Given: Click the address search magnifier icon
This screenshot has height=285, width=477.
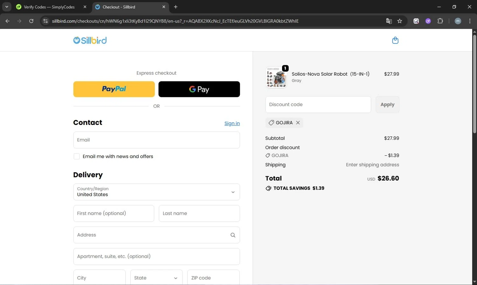Looking at the screenshot, I should (233, 235).
